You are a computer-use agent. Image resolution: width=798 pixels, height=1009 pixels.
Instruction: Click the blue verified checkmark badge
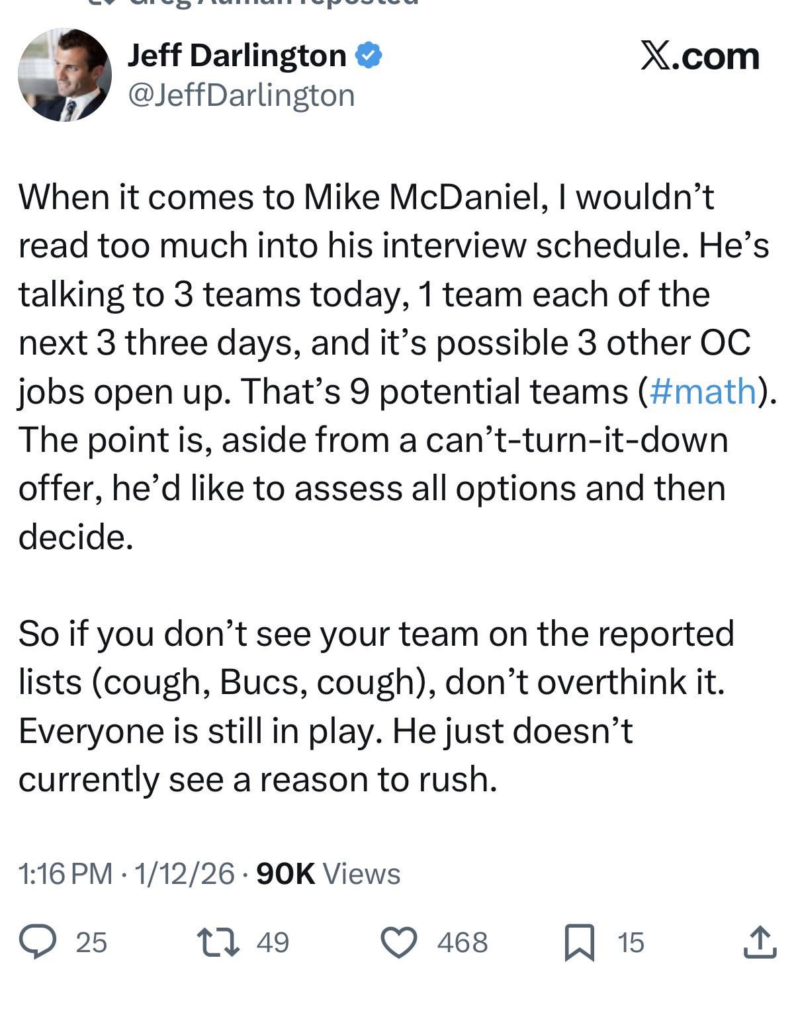click(369, 56)
